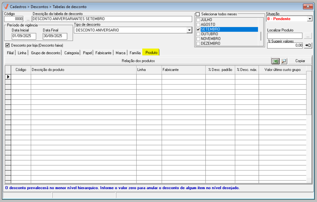Click the application logo in title bar
The width and height of the screenshot is (317, 202).
click(x=6, y=7)
